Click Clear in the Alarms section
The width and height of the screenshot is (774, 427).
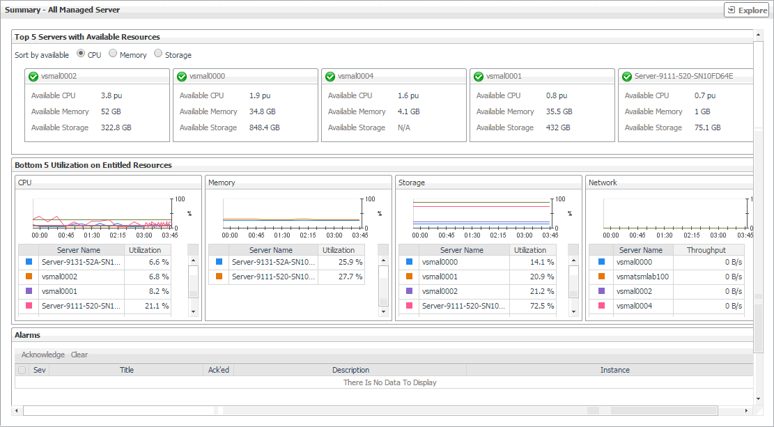click(x=79, y=355)
